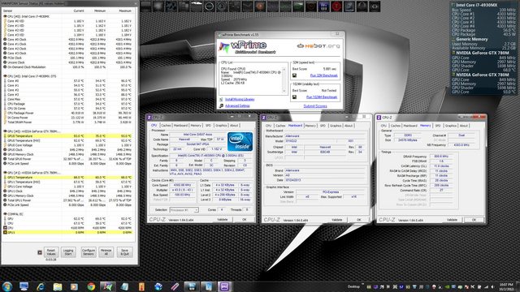The height and width of the screenshot is (292, 520).
Task: Click the Current column header in HWiNFO
Action: point(79,11)
